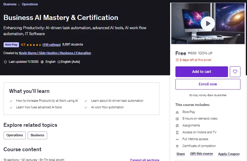Screen dimensions: 247x161
Task: Open the Operations breadcrumb link
Action: 30,4
